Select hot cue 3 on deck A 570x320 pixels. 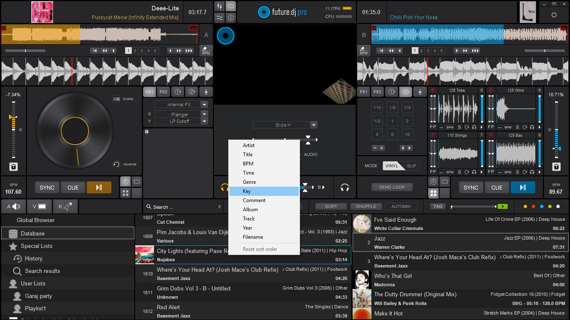coord(142,51)
